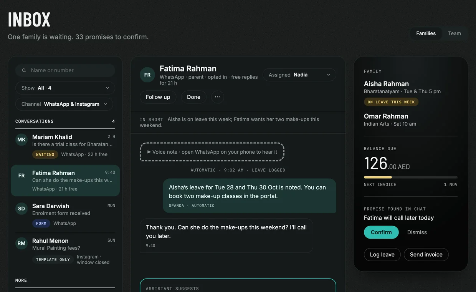Switch to the Team view
The width and height of the screenshot is (476, 292).
pos(455,33)
